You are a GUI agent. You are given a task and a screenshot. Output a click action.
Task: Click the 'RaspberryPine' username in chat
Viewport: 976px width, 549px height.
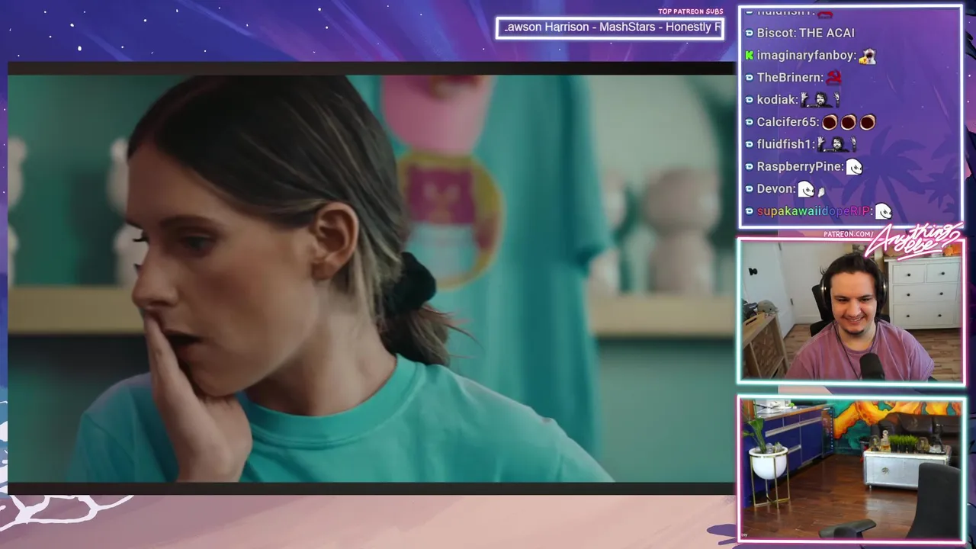799,166
